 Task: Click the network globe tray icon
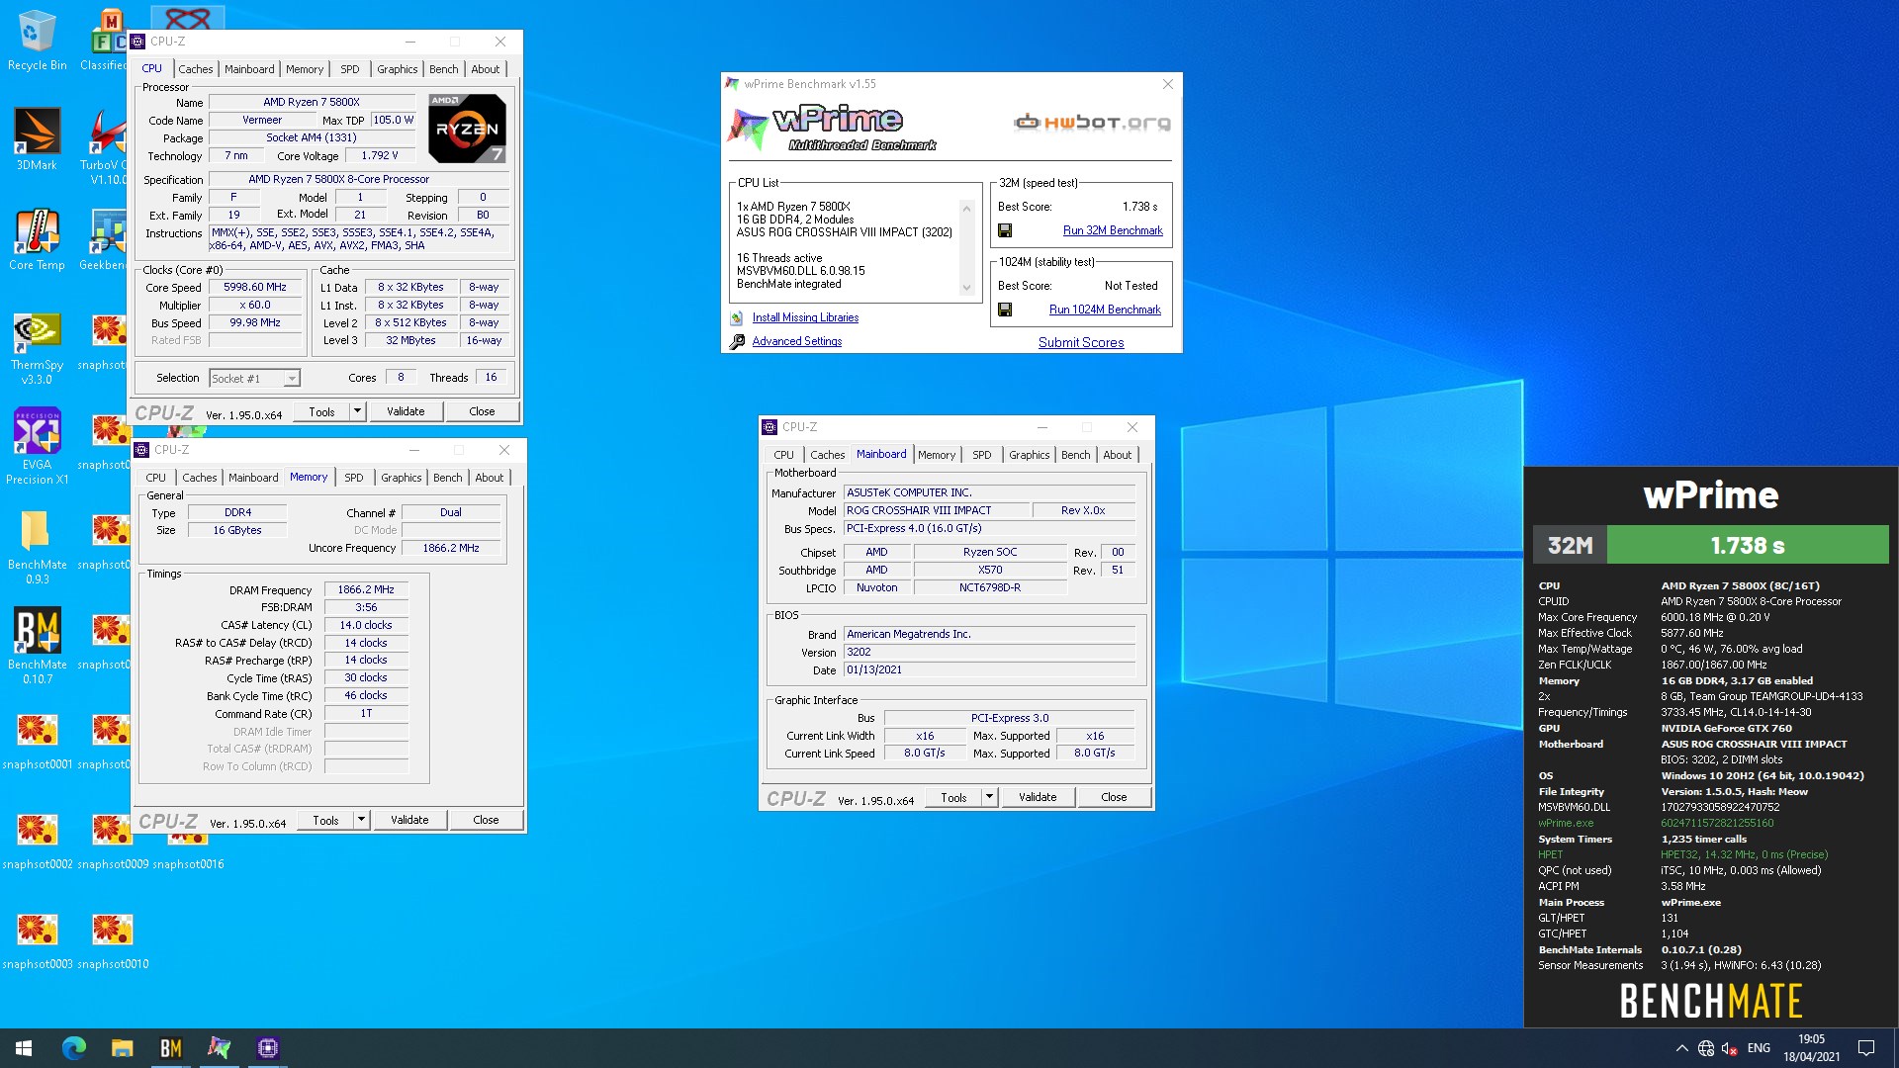click(1705, 1048)
